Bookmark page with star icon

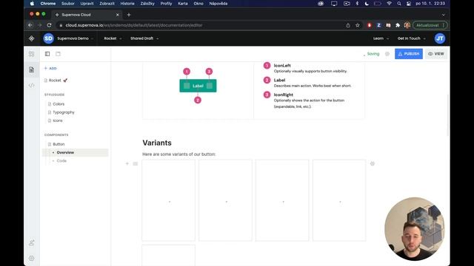pos(358,25)
